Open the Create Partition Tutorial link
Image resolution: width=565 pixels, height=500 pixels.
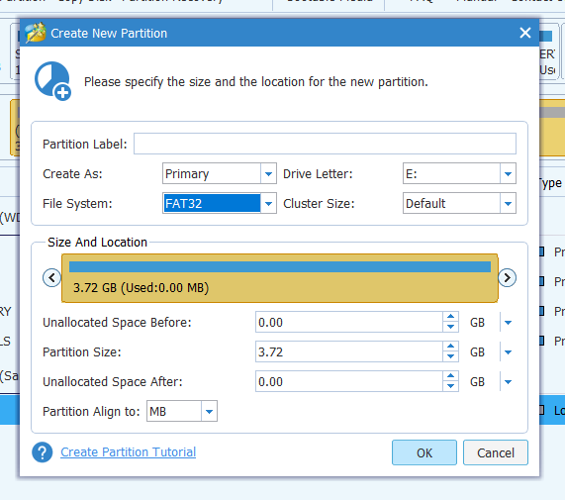(129, 452)
